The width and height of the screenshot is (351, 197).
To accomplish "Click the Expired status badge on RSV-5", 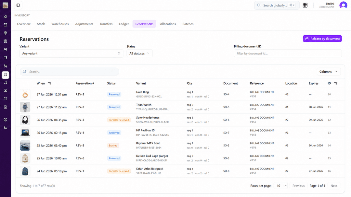I will (x=113, y=145).
